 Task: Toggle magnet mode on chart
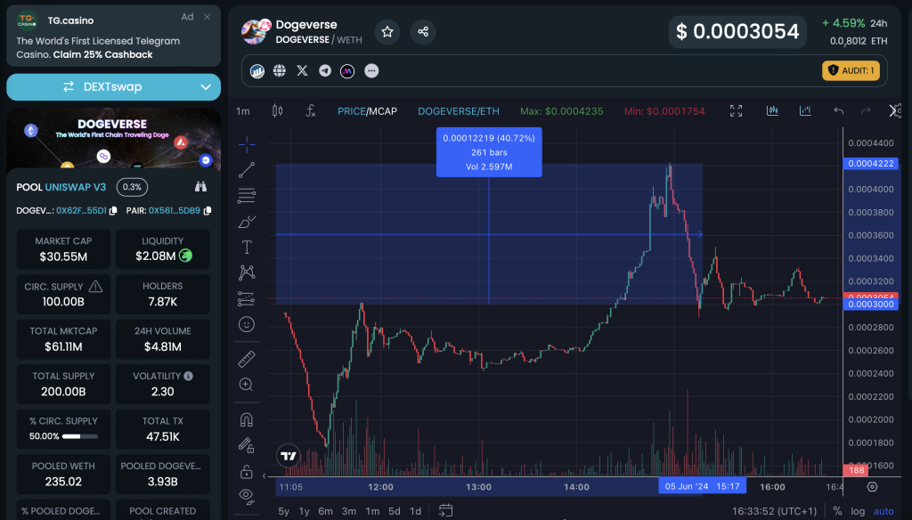point(247,419)
